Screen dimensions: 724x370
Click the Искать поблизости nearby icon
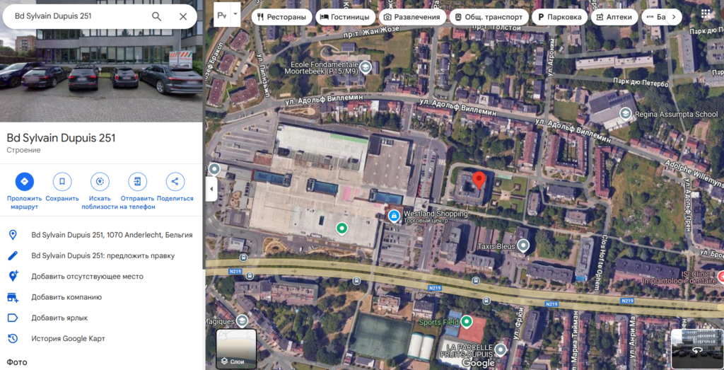(x=100, y=182)
